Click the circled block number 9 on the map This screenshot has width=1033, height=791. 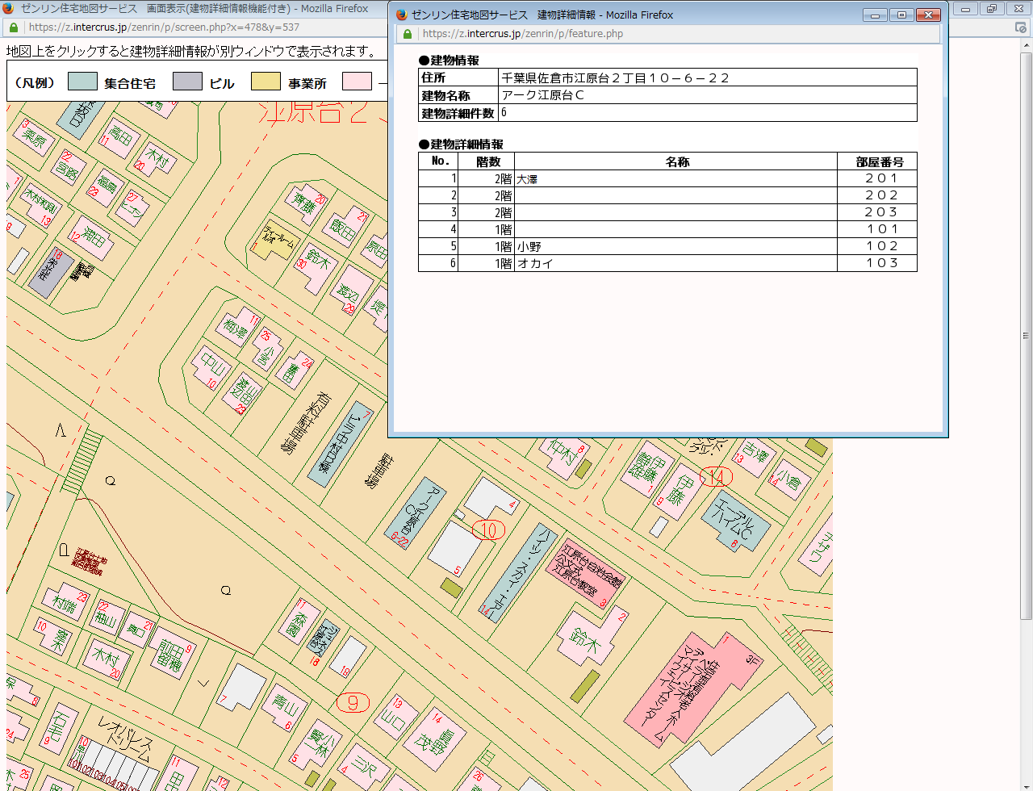[353, 702]
